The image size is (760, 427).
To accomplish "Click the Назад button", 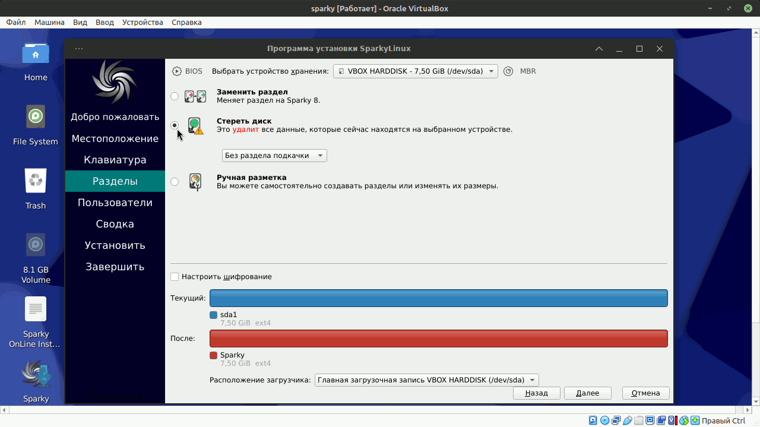I will point(537,393).
